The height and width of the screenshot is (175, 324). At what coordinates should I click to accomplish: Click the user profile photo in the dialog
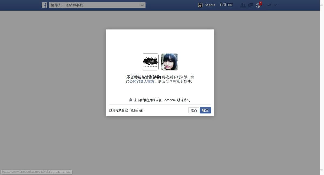(x=170, y=62)
